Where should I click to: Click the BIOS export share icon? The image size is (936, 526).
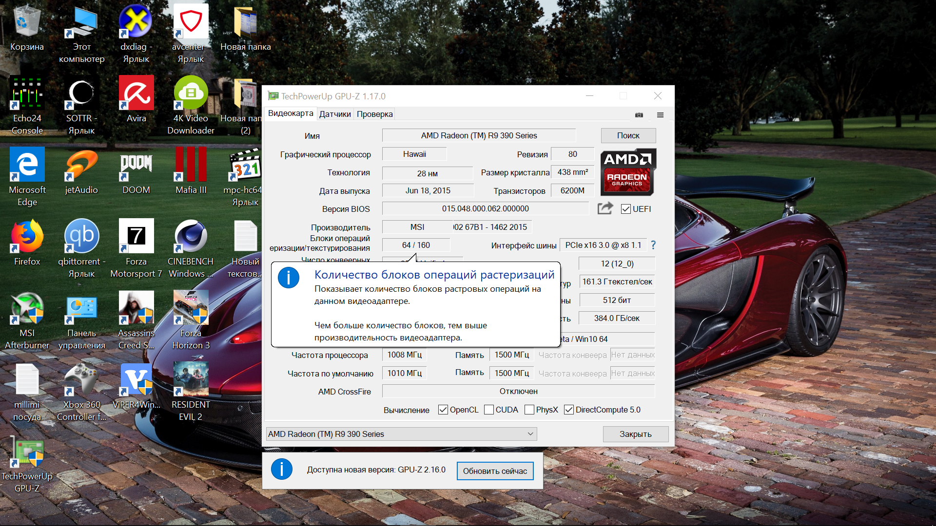point(605,208)
